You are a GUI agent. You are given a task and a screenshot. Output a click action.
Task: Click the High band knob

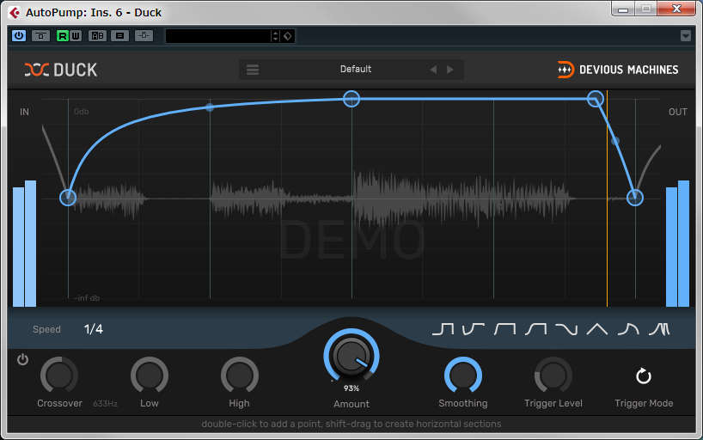[x=240, y=376]
